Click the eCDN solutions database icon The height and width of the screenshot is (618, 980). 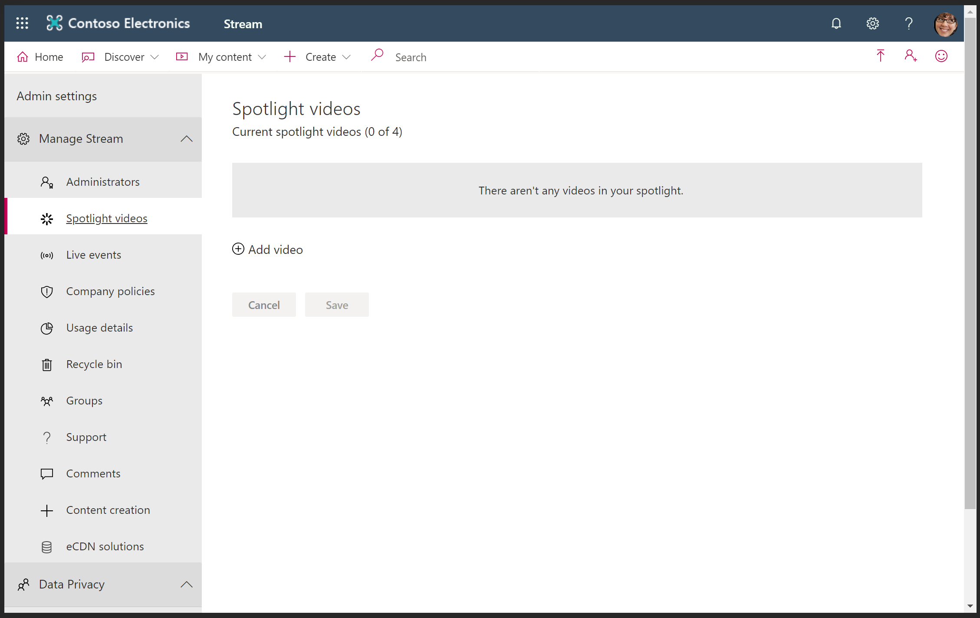click(x=47, y=547)
